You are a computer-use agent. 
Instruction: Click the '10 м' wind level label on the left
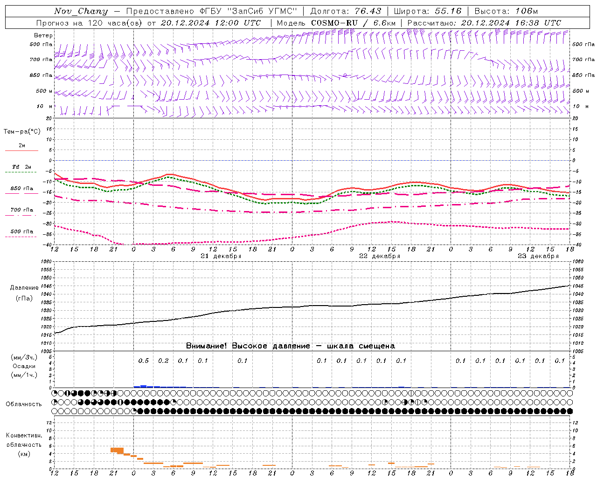point(45,106)
